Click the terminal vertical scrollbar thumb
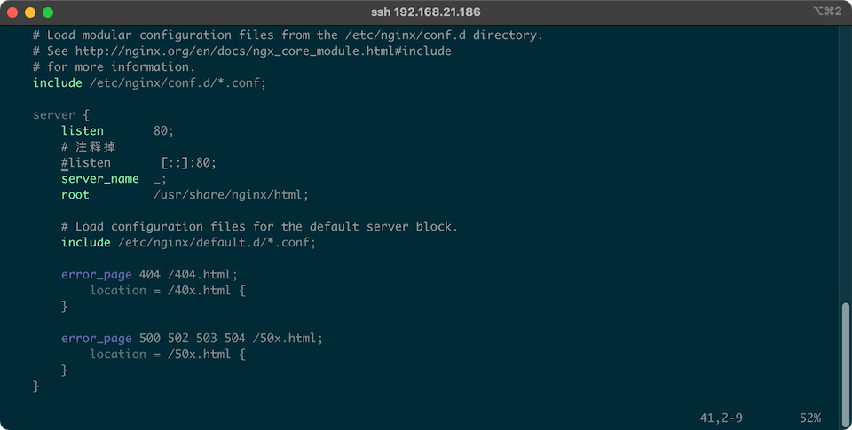852x430 pixels. click(845, 365)
